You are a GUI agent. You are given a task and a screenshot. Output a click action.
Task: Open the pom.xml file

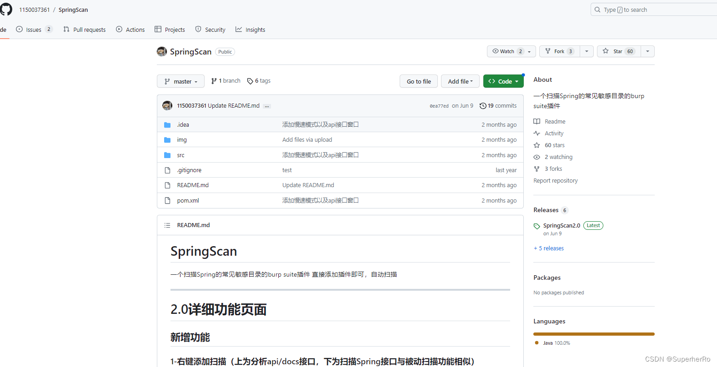(188, 200)
